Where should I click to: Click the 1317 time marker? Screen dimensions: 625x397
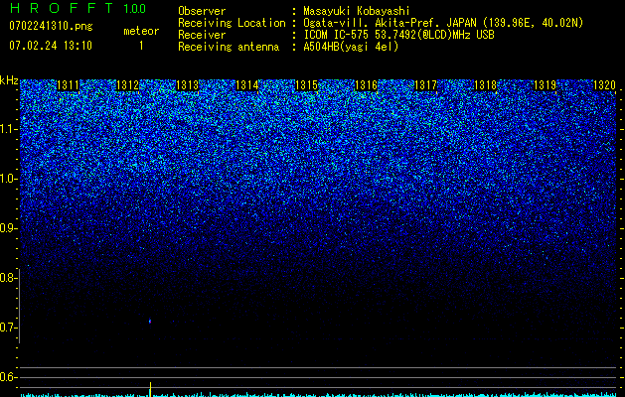pos(425,85)
